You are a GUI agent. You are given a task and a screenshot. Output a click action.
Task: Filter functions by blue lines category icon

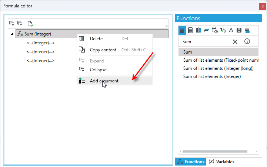[247, 30]
